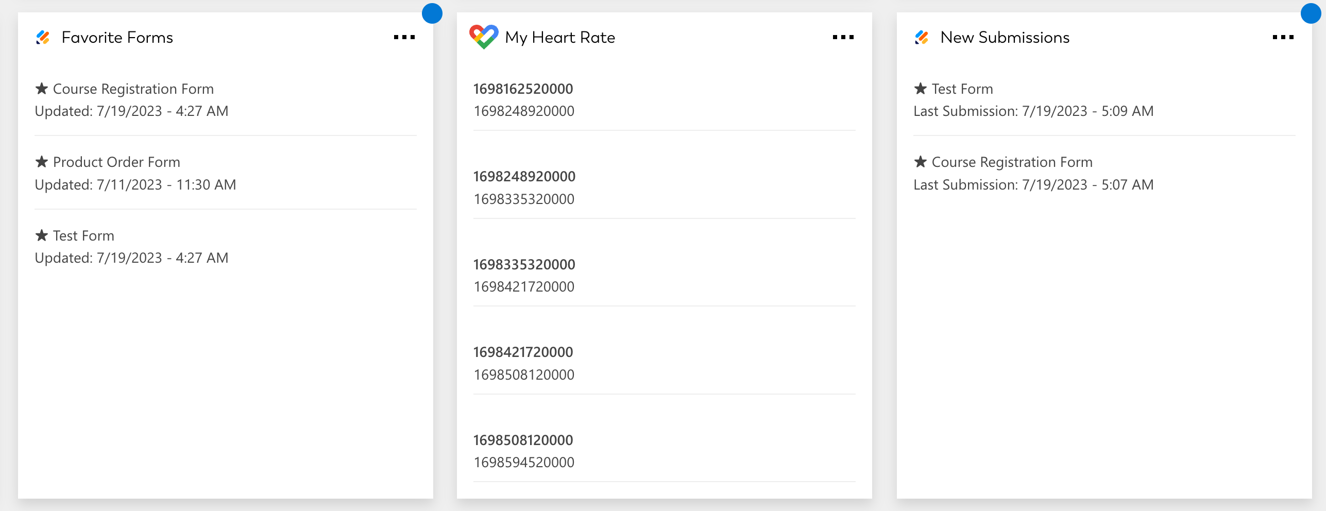Select heart rate entry 1698162520000

click(523, 89)
